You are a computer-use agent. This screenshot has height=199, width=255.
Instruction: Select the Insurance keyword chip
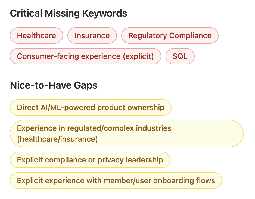pos(92,35)
